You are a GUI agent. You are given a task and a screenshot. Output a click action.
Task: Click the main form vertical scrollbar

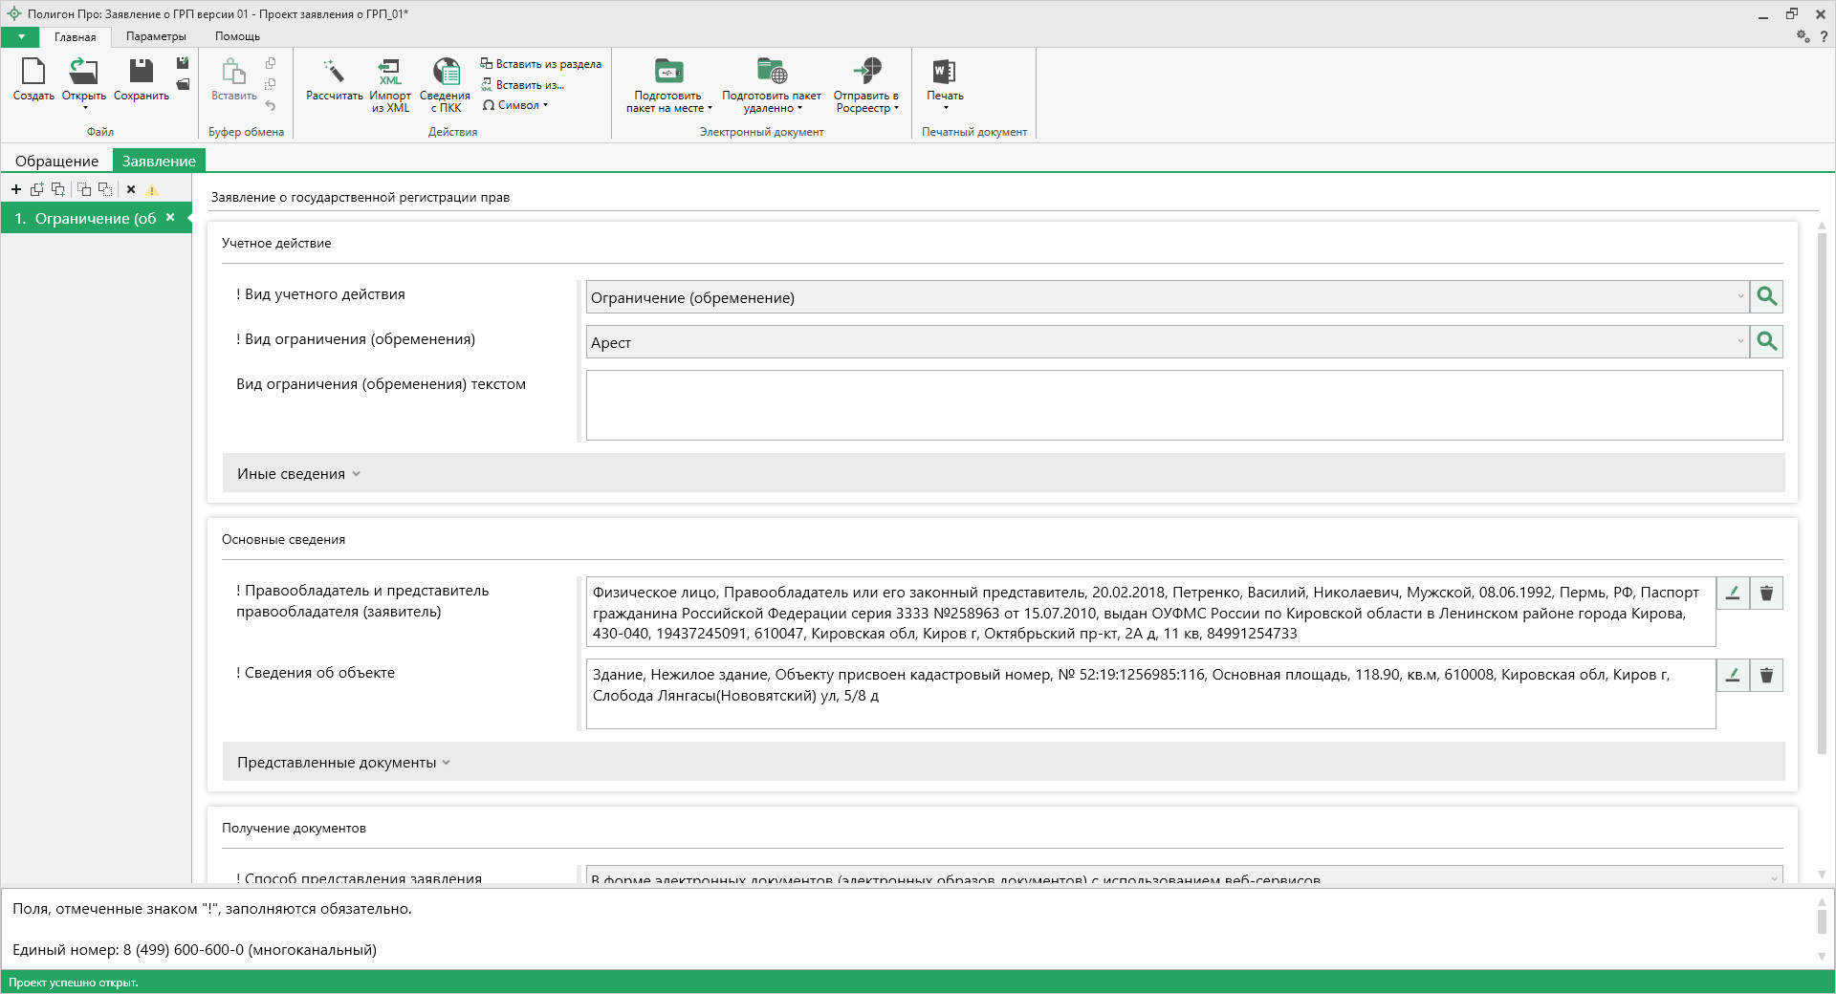click(1822, 492)
